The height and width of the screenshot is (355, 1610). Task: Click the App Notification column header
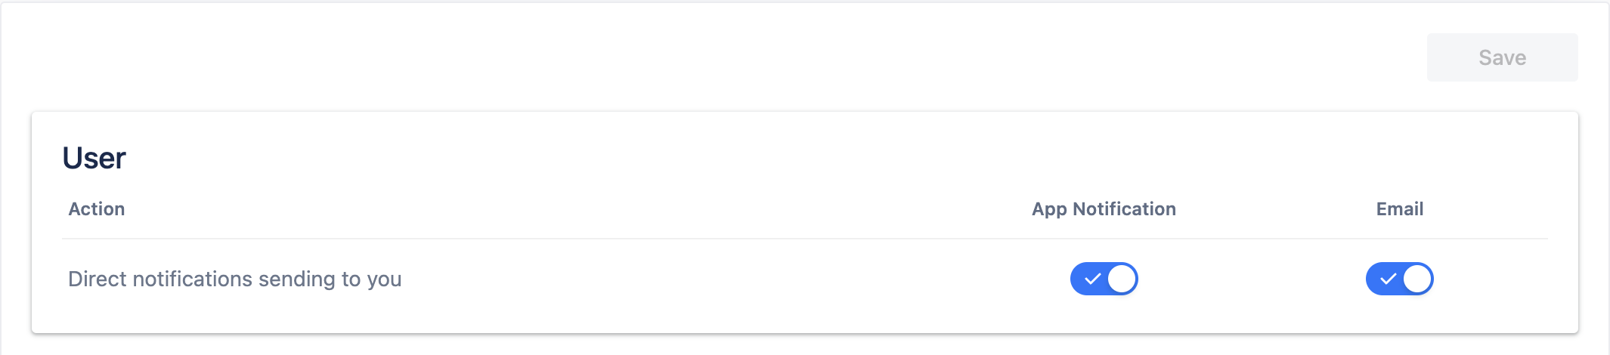pos(1104,209)
